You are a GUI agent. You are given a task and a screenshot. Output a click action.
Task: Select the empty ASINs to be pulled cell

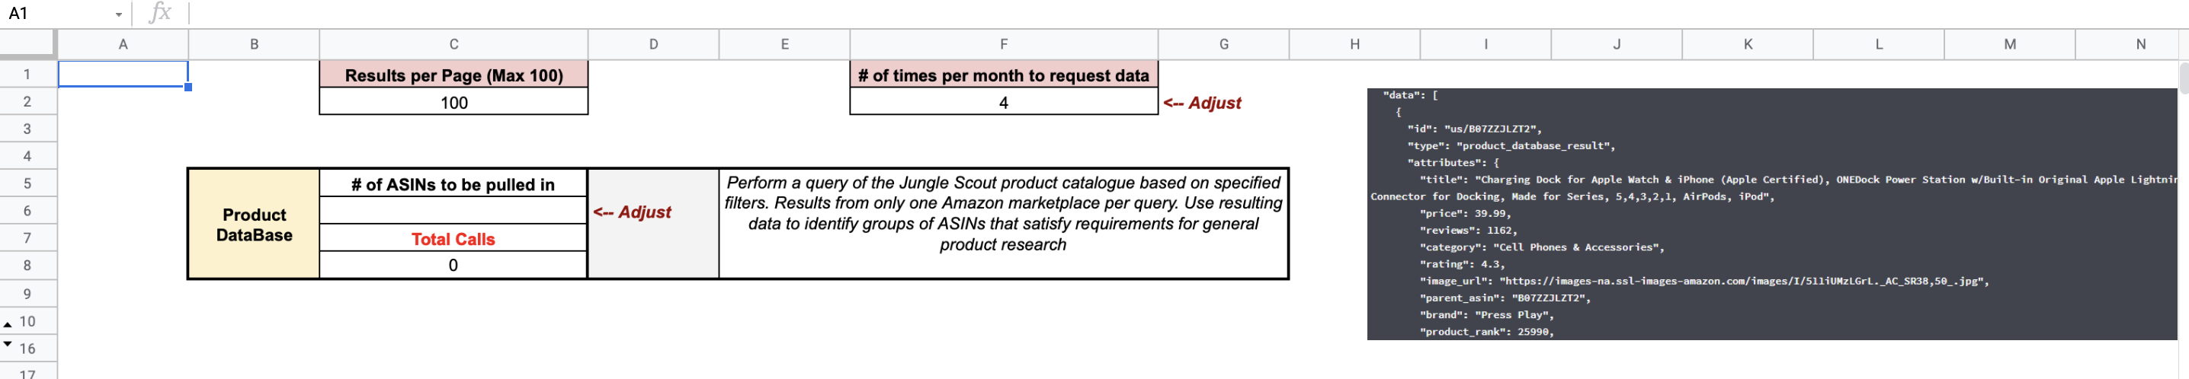coord(453,210)
